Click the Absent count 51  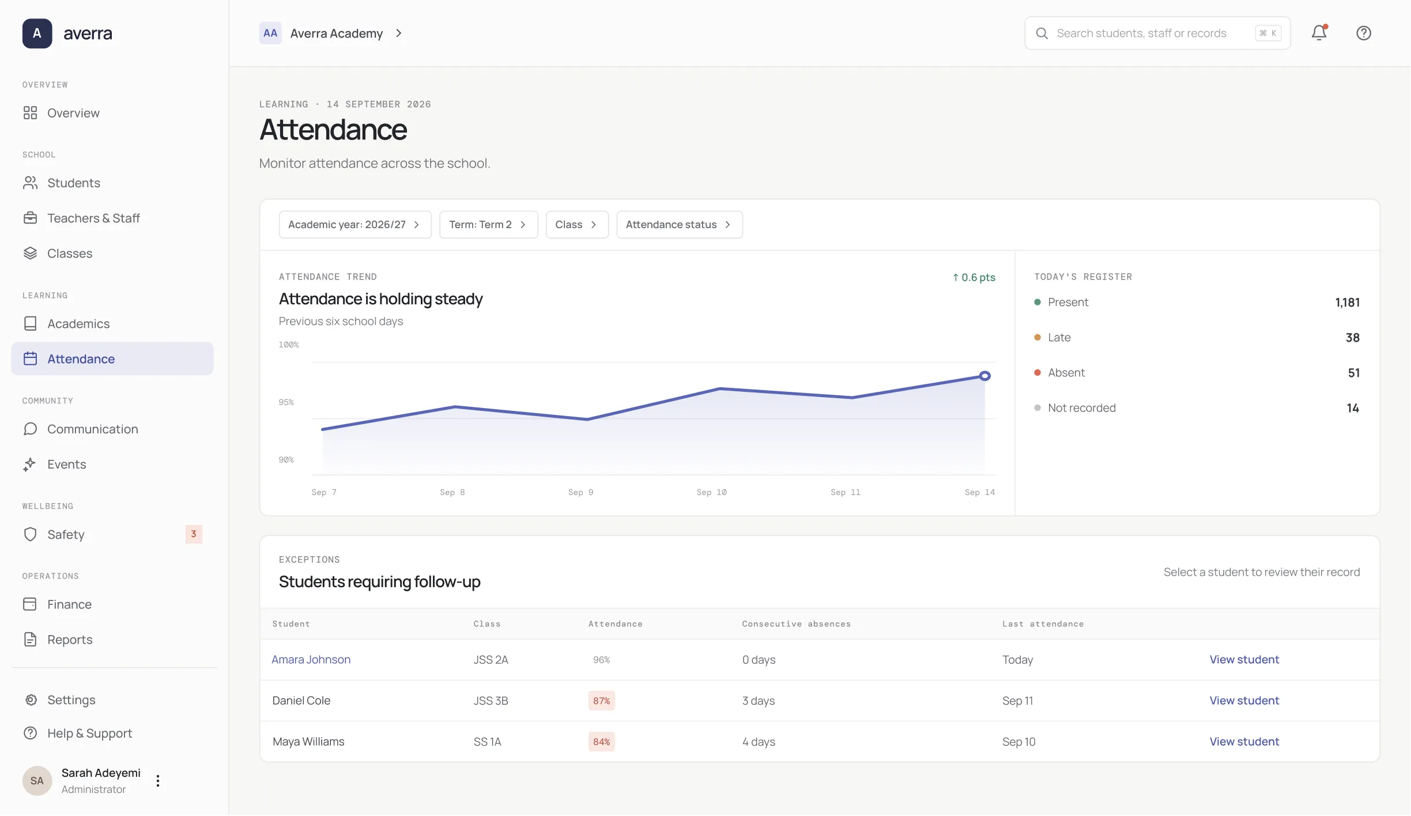pos(1354,373)
